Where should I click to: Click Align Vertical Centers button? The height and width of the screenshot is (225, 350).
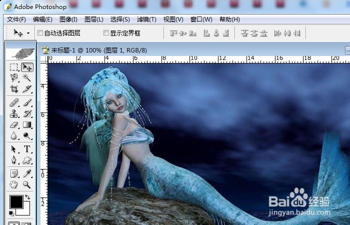coord(183,33)
